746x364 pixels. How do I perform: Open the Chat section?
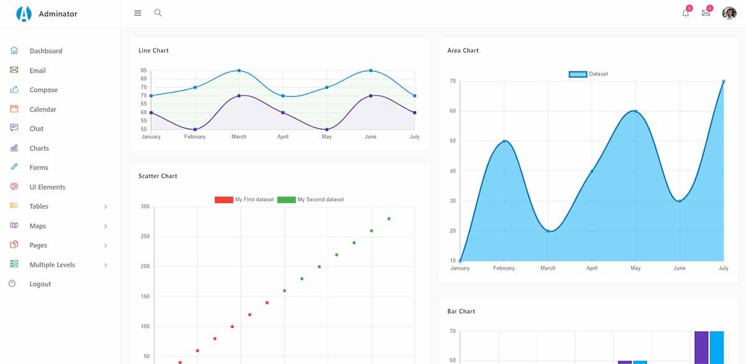(36, 129)
